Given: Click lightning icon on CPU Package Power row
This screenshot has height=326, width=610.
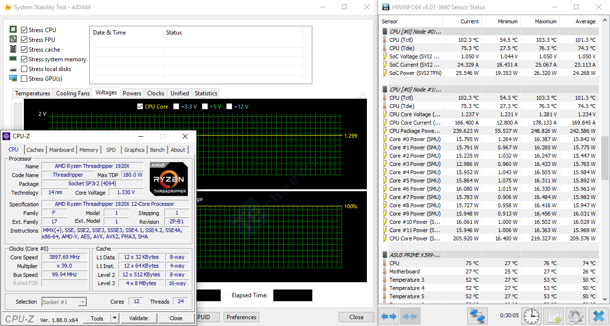Looking at the screenshot, I should [x=384, y=131].
